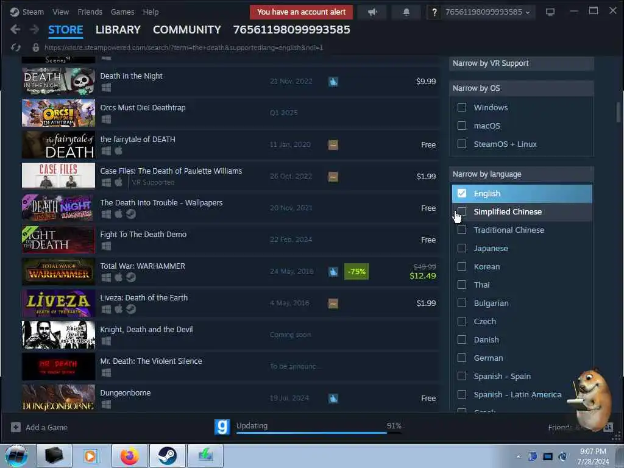Check the Traditional Chinese language filter
Viewport: 624px width, 468px height.
[462, 230]
